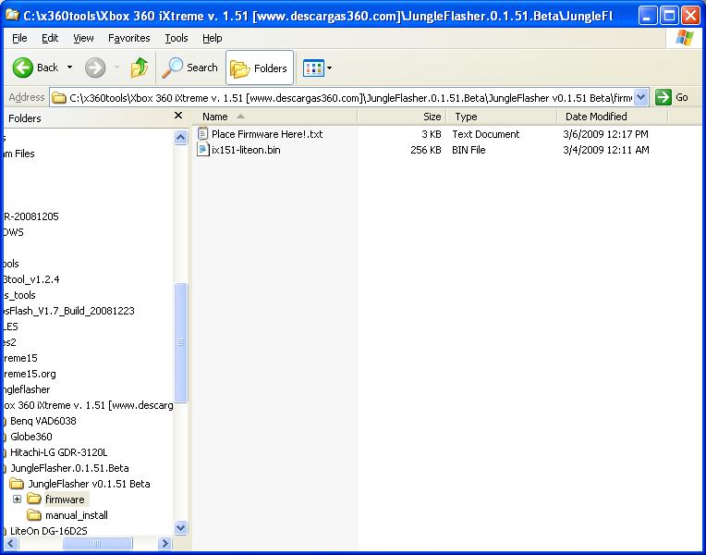Close the Folders pane with X
This screenshot has width=706, height=555.
178,116
